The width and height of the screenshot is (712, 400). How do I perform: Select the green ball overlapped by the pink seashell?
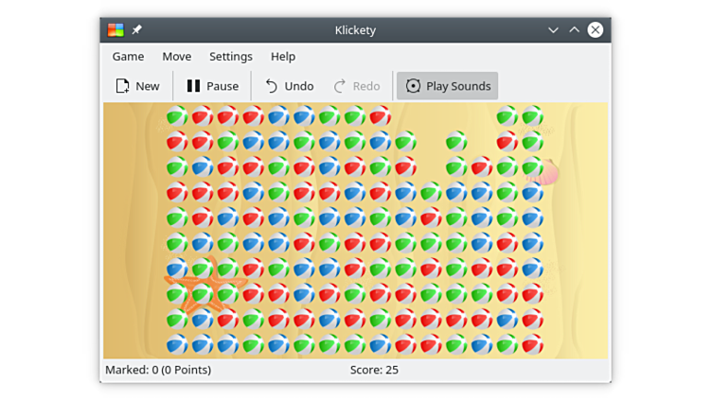(x=532, y=167)
